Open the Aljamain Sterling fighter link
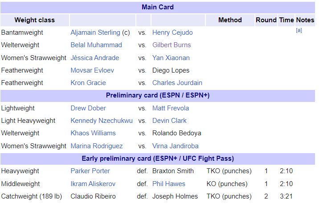 click(95, 32)
